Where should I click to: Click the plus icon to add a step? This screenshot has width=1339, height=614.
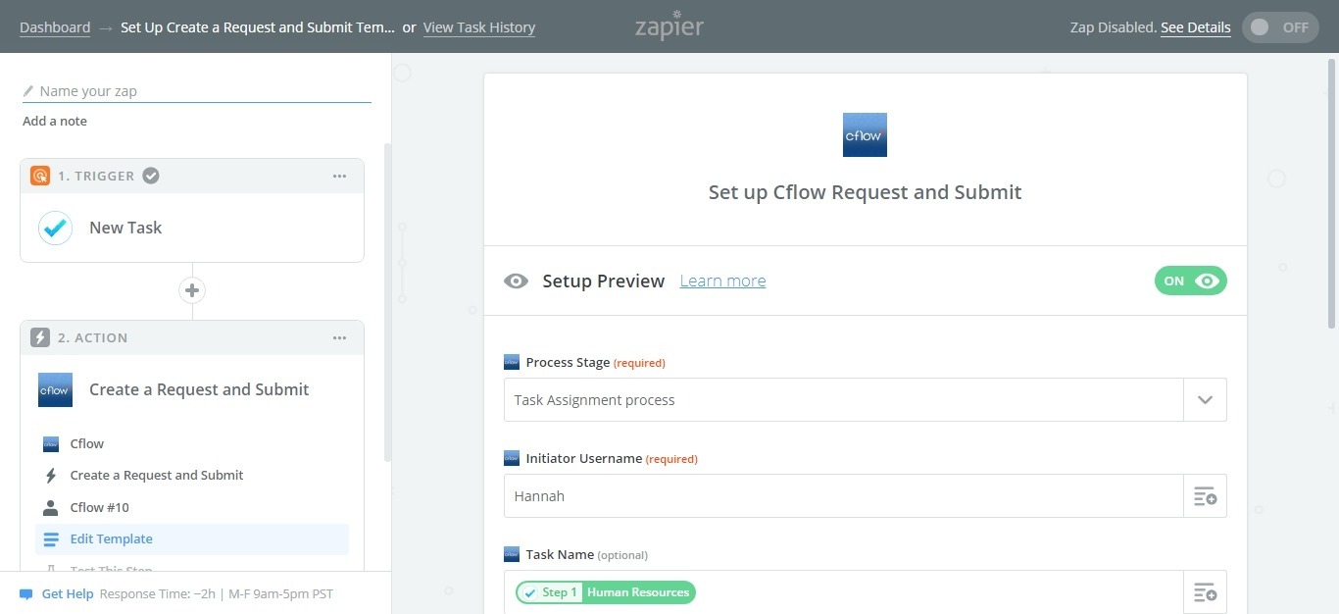pos(192,290)
